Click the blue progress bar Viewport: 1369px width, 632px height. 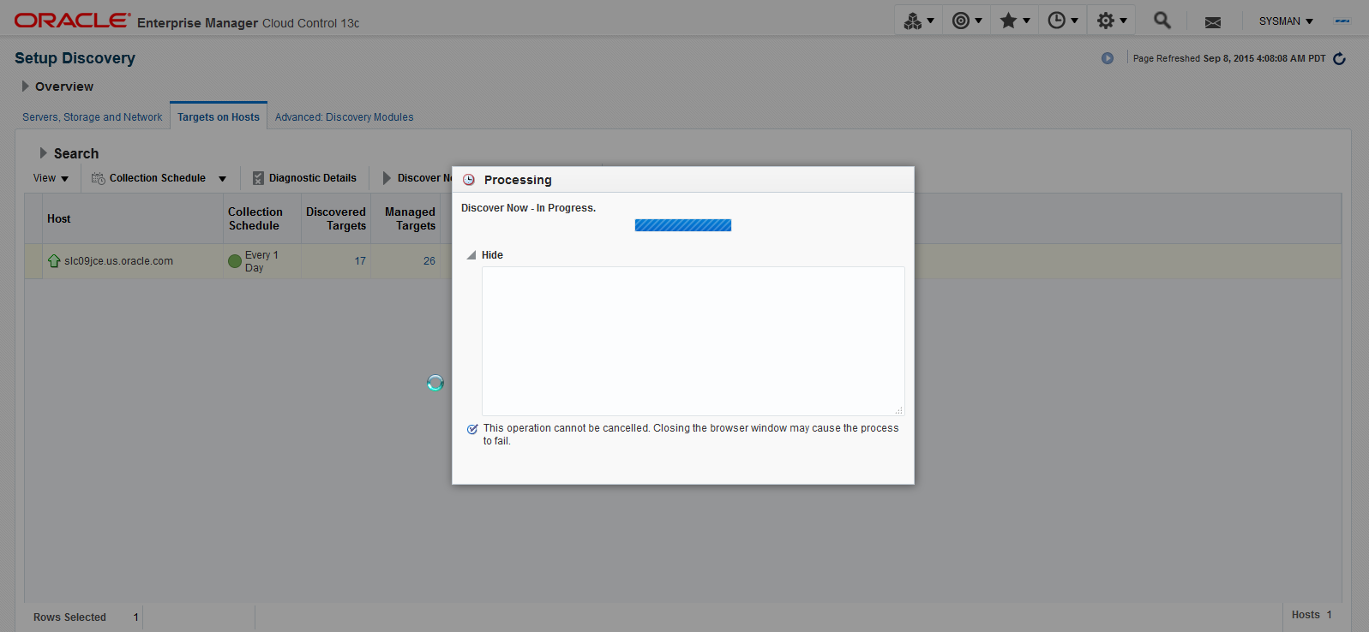683,225
